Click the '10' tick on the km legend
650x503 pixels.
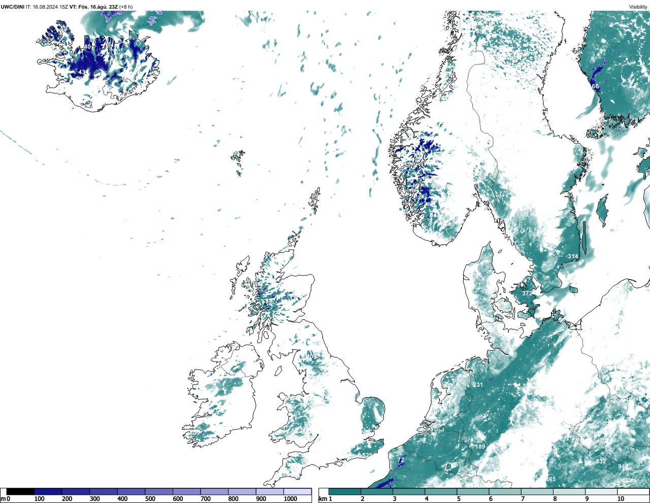coord(621,499)
